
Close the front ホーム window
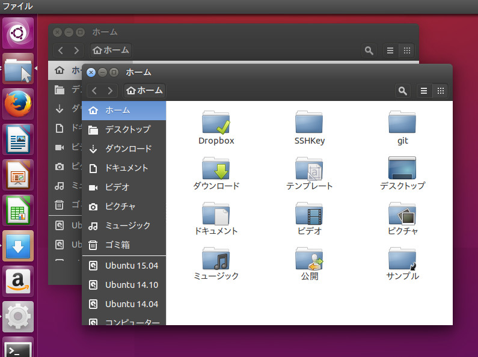click(x=91, y=73)
